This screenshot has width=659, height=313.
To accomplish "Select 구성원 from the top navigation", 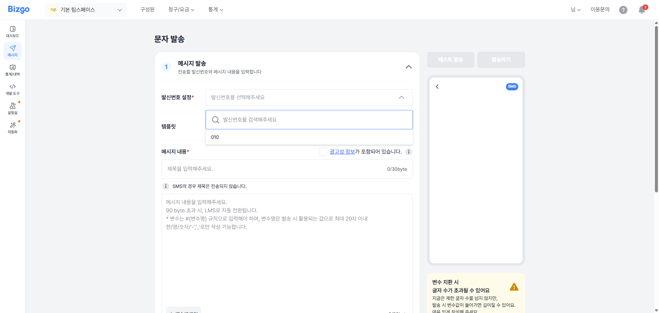I will tap(147, 10).
